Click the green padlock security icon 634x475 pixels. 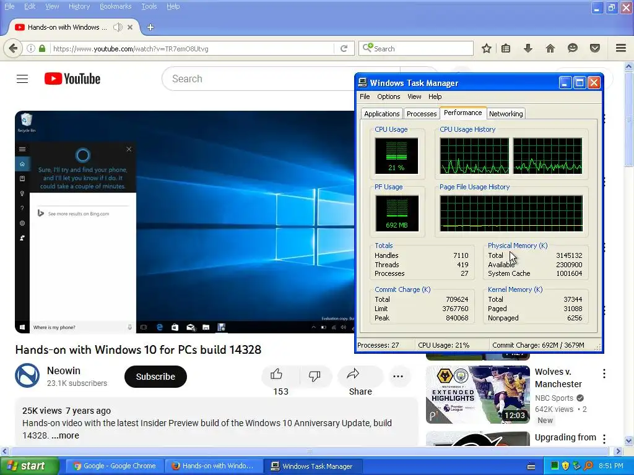[x=42, y=48]
